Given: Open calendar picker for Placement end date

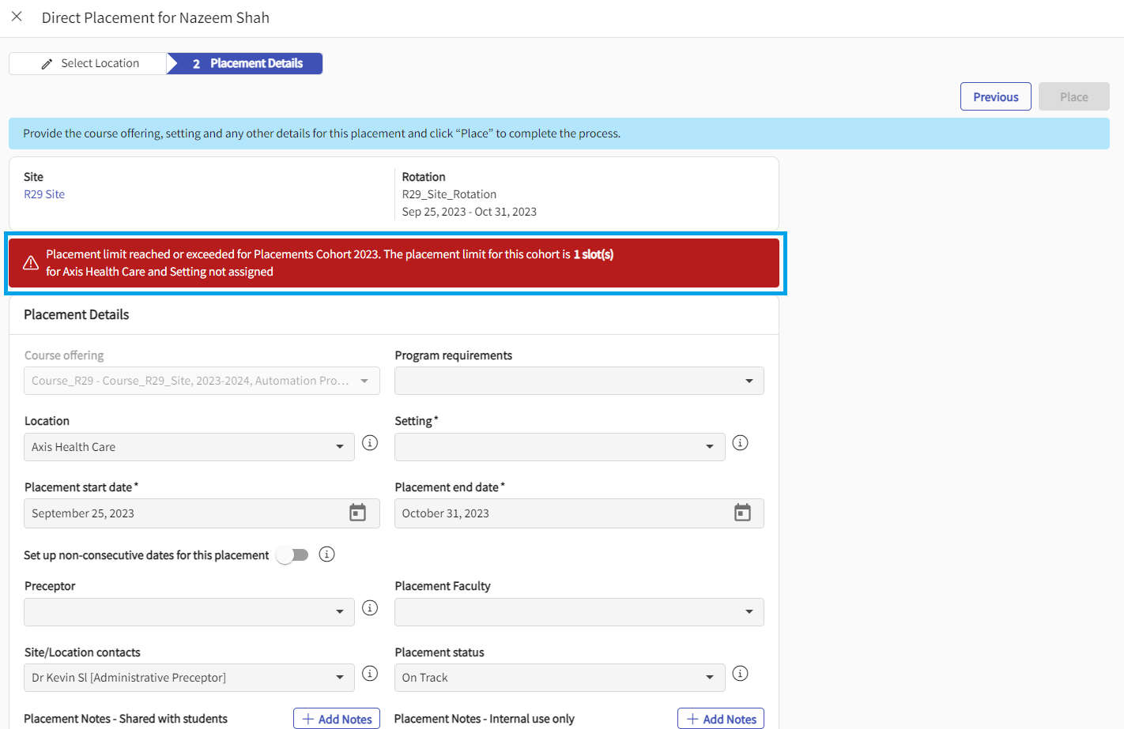Looking at the screenshot, I should tap(742, 513).
